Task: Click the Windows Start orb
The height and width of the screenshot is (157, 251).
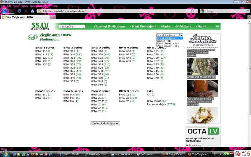Action: tap(5, 154)
